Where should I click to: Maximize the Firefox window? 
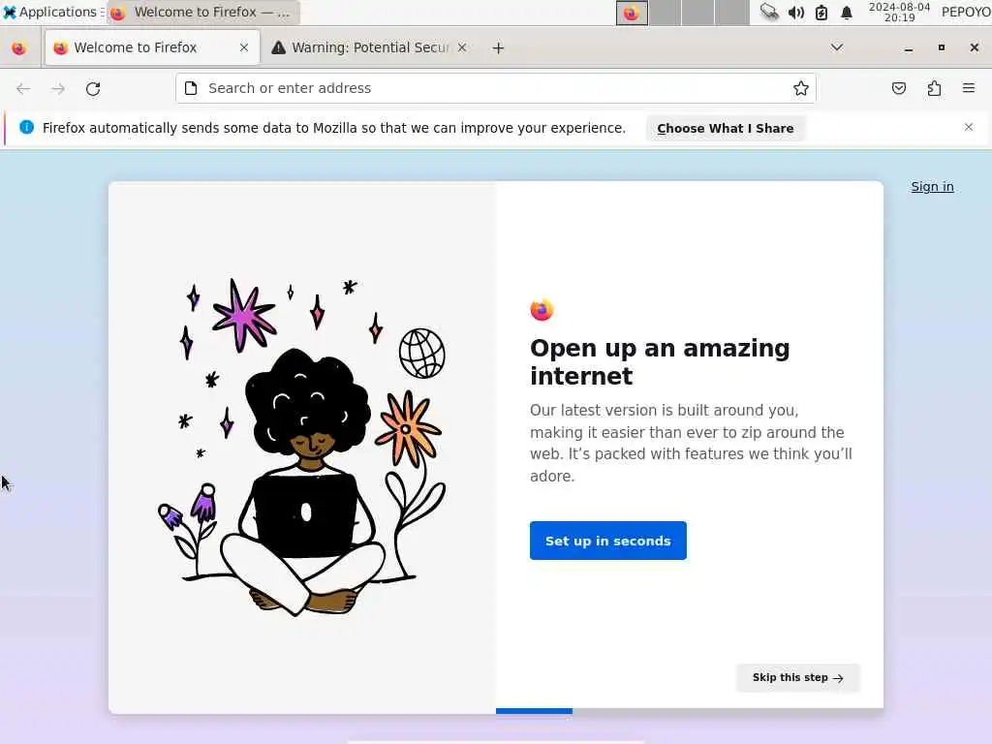(942, 47)
